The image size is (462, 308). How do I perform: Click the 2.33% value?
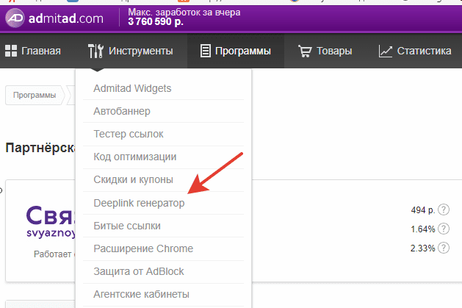(423, 248)
